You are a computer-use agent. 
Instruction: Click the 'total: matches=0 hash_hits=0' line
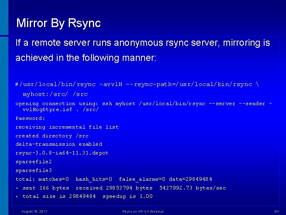(x=114, y=179)
